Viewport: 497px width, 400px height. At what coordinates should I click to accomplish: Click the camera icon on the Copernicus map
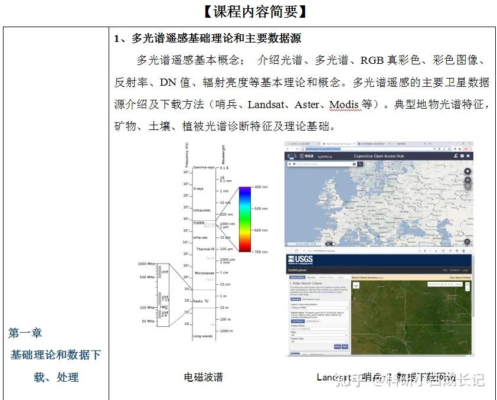467,241
